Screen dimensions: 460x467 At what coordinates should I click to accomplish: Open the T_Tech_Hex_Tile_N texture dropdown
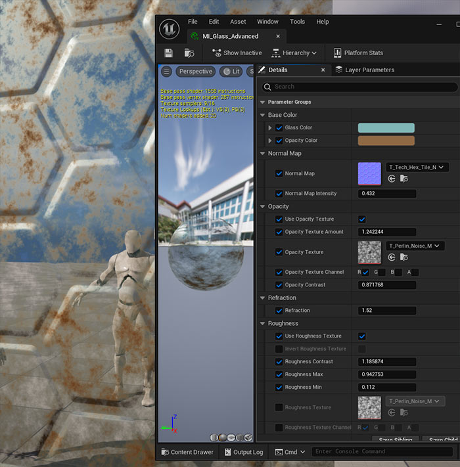[417, 167]
